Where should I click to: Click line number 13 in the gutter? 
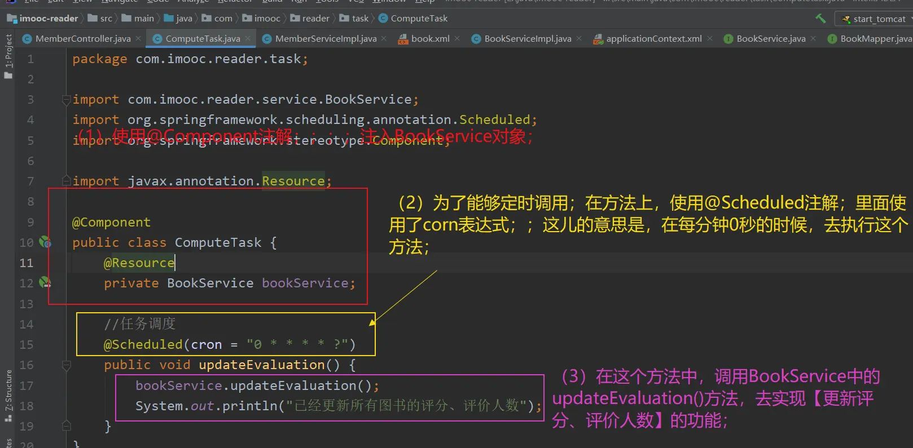coord(27,304)
